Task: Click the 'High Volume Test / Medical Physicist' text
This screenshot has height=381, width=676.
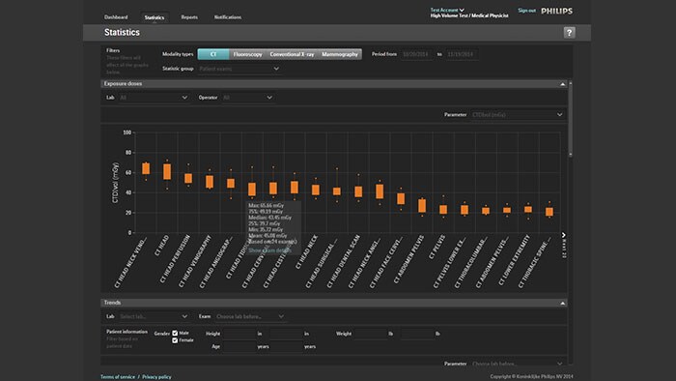Action: point(469,16)
